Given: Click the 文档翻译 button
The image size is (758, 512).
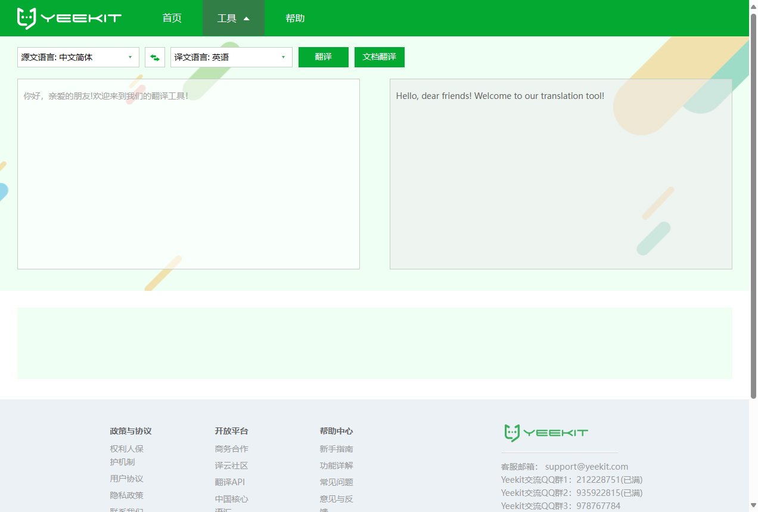Looking at the screenshot, I should pyautogui.click(x=379, y=57).
